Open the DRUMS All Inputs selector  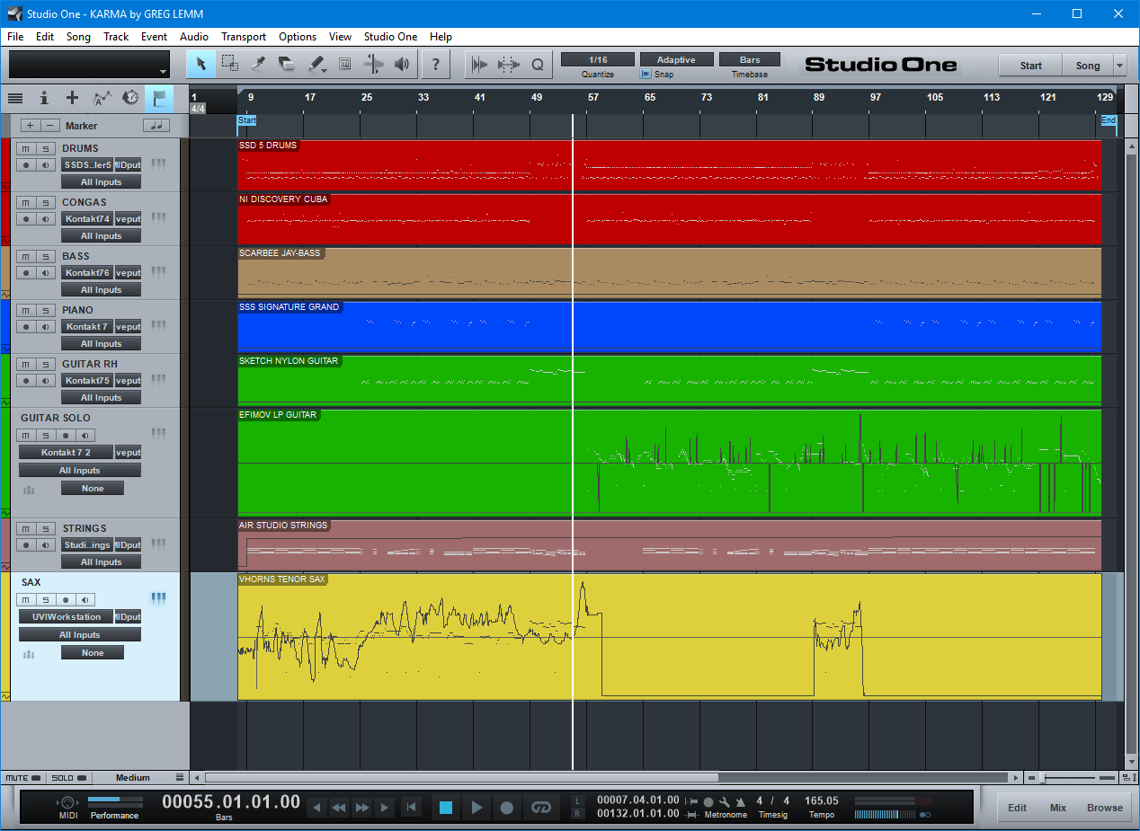point(101,182)
